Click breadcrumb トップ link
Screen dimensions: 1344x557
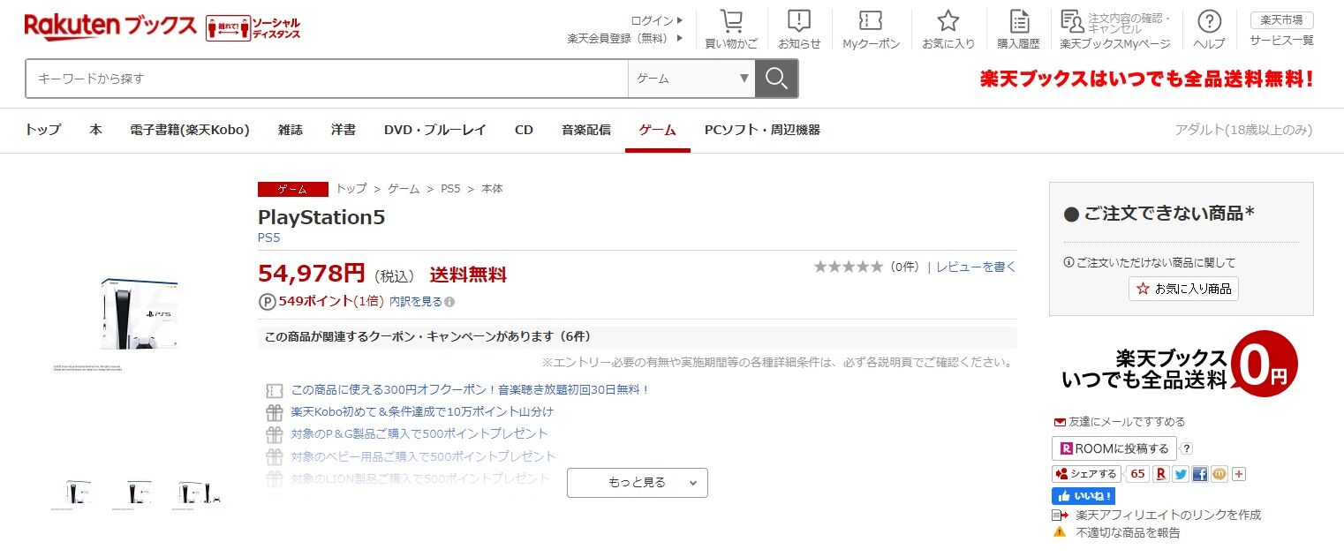351,189
